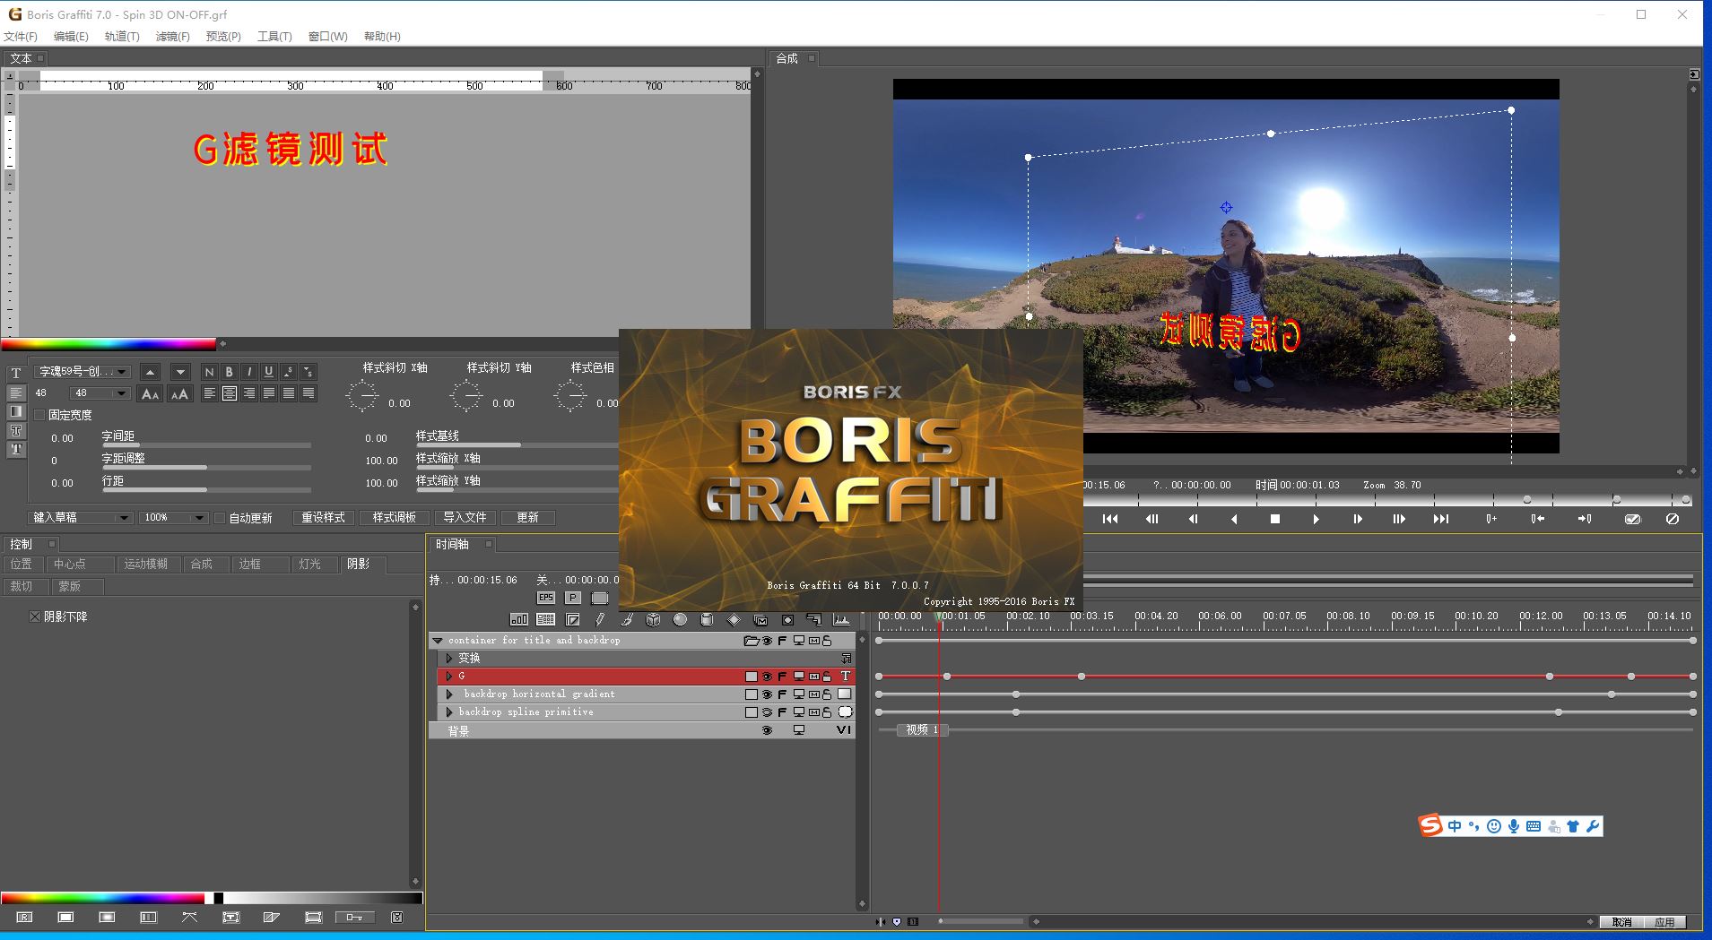Stop preview playback
The image size is (1712, 940).
1274,519
